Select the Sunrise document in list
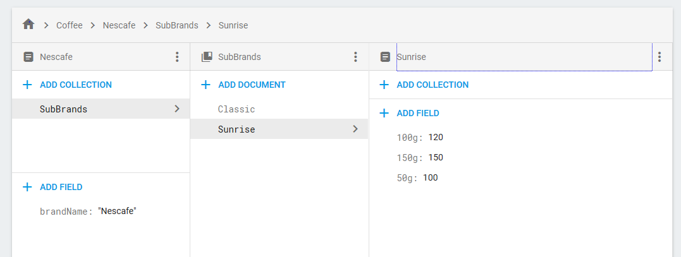Viewport: 681px width, 257px height. [x=236, y=129]
